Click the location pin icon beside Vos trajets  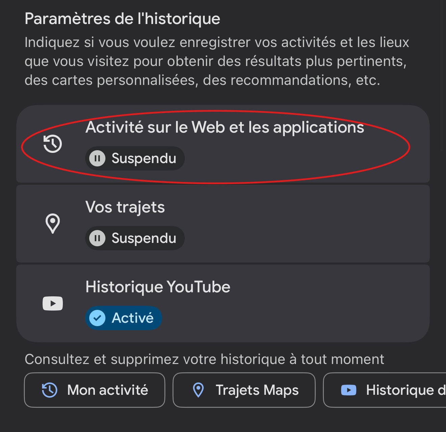(53, 224)
